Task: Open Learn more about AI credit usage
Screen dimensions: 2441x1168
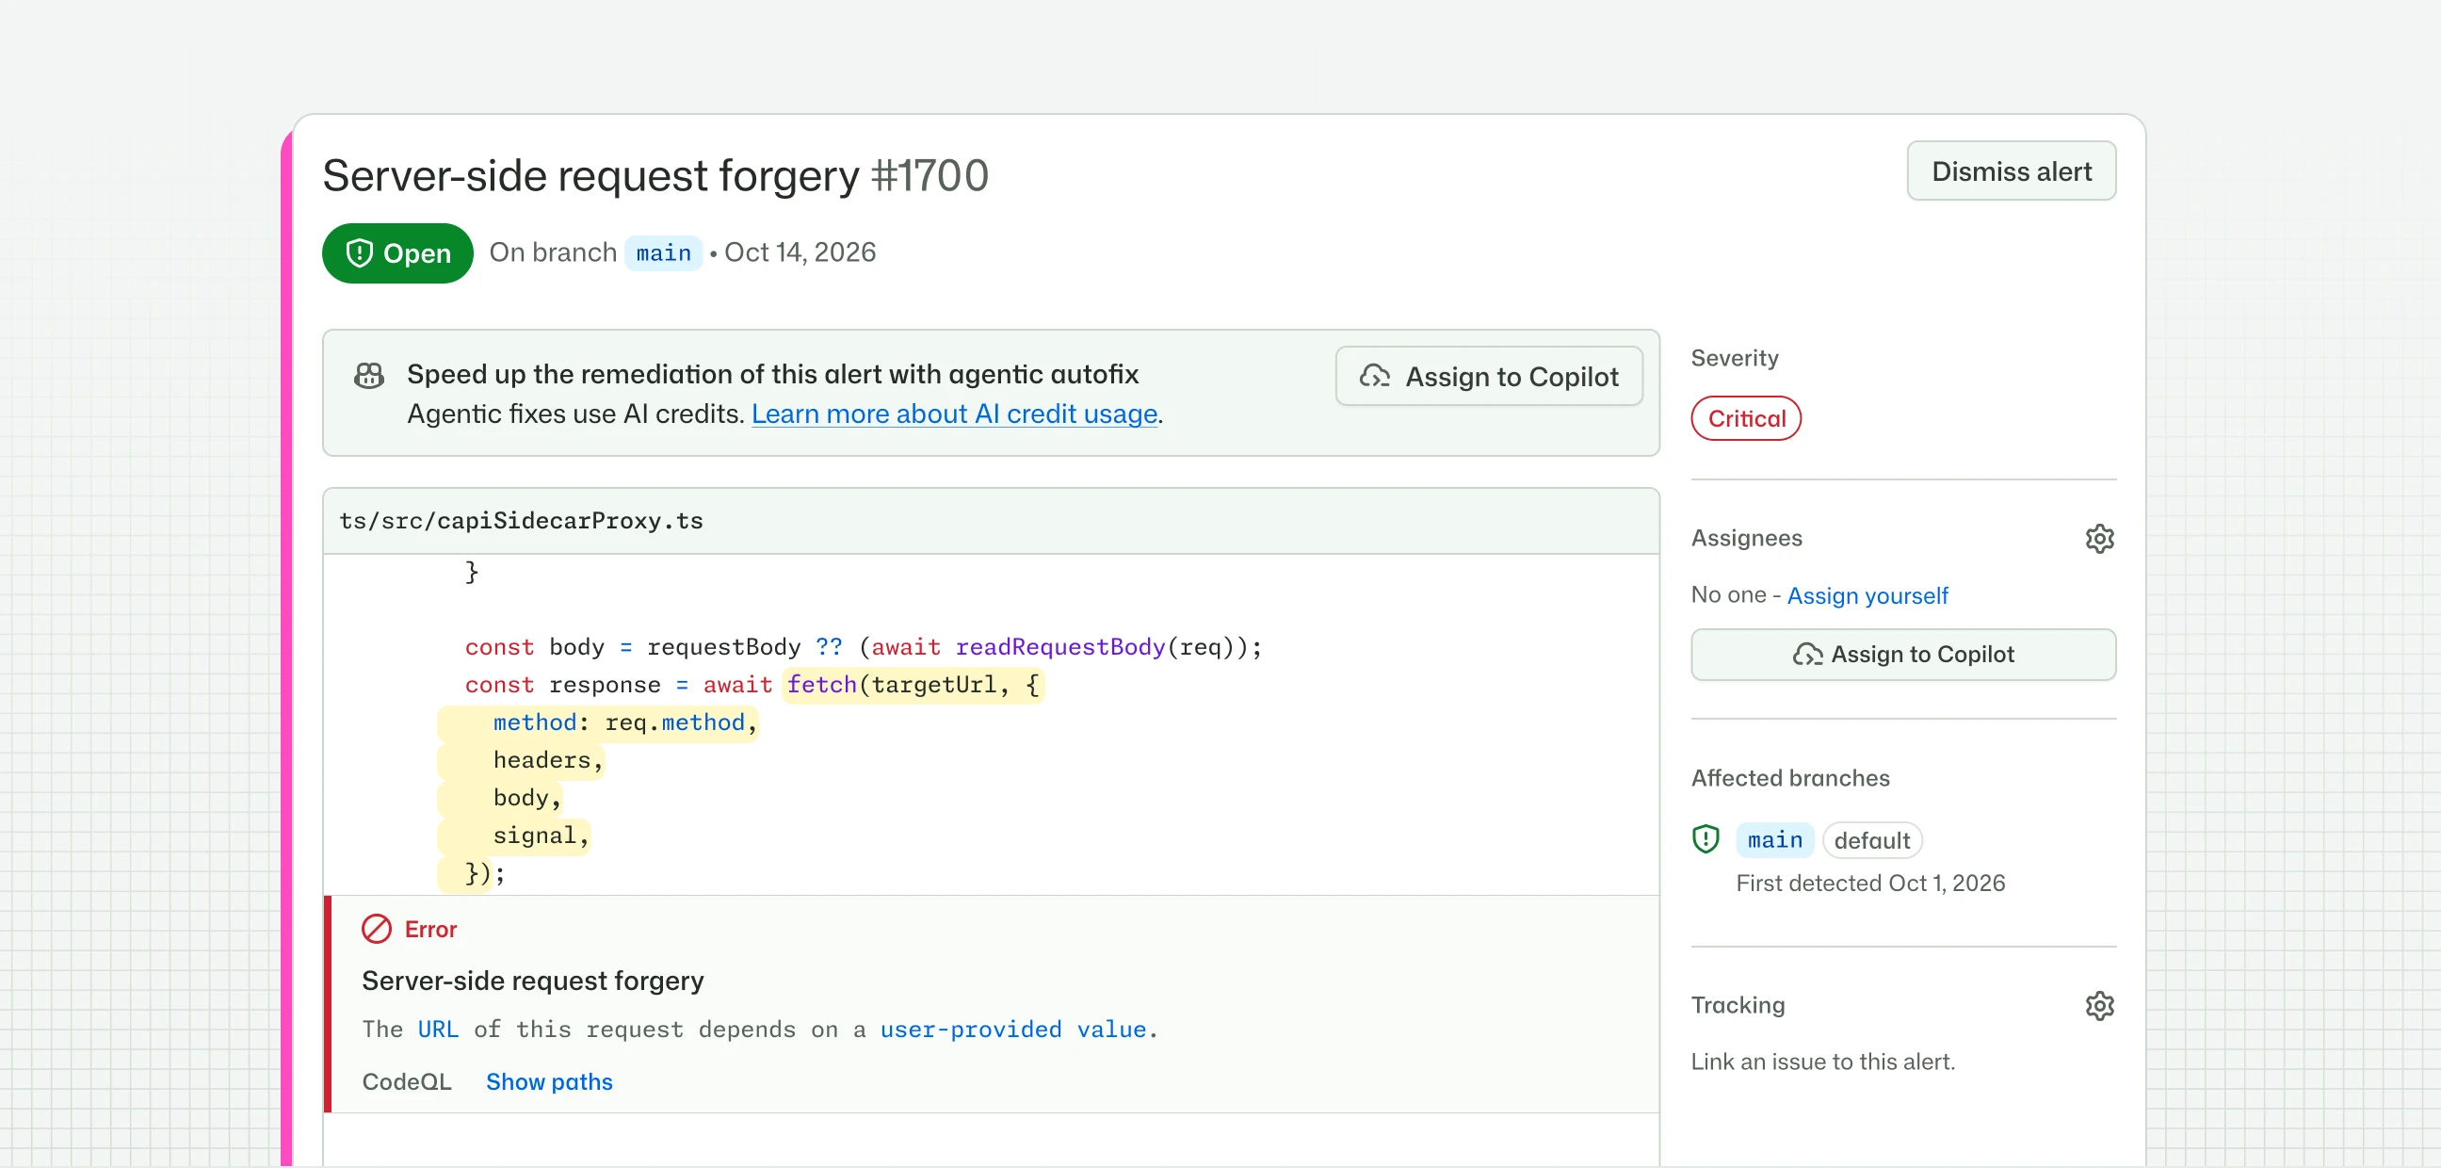Action: pyautogui.click(x=954, y=414)
